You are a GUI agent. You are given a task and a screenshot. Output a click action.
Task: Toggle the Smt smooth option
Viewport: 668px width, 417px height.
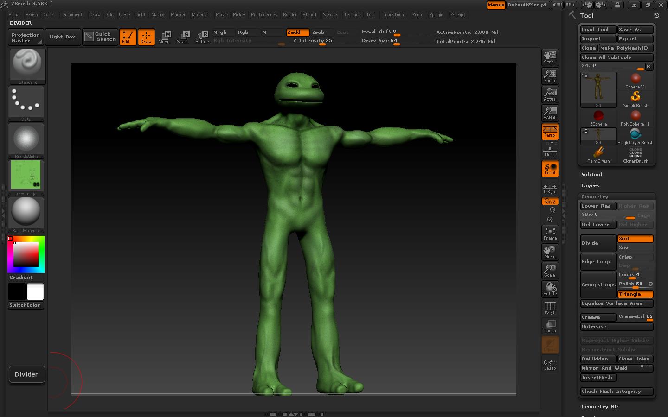[635, 239]
